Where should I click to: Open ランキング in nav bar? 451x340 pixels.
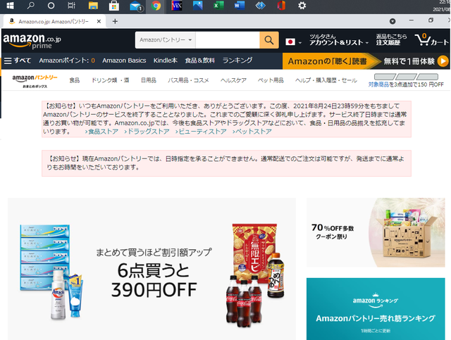[x=237, y=61]
